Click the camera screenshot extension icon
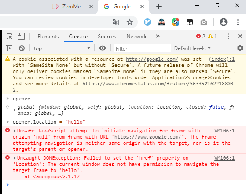Image resolution: width=246 pixels, height=194 pixels. point(204,22)
